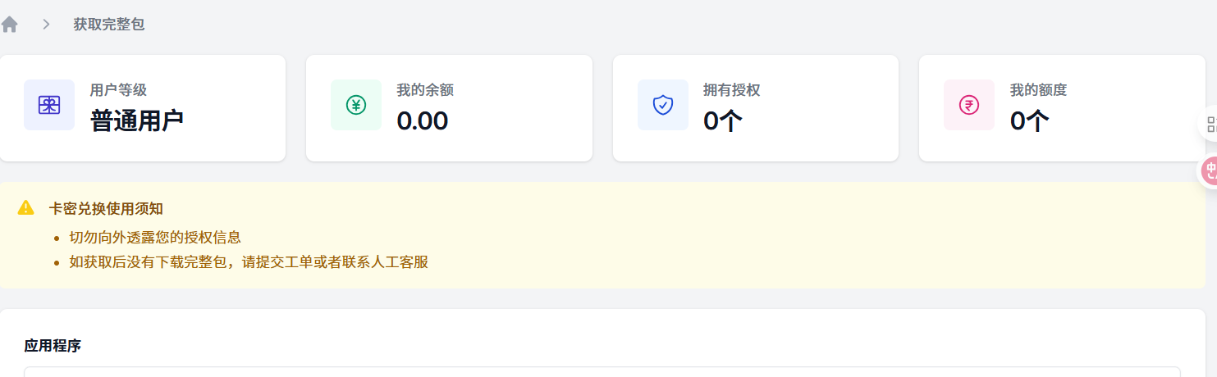Click the notice about contacting 人工客服

(x=249, y=262)
